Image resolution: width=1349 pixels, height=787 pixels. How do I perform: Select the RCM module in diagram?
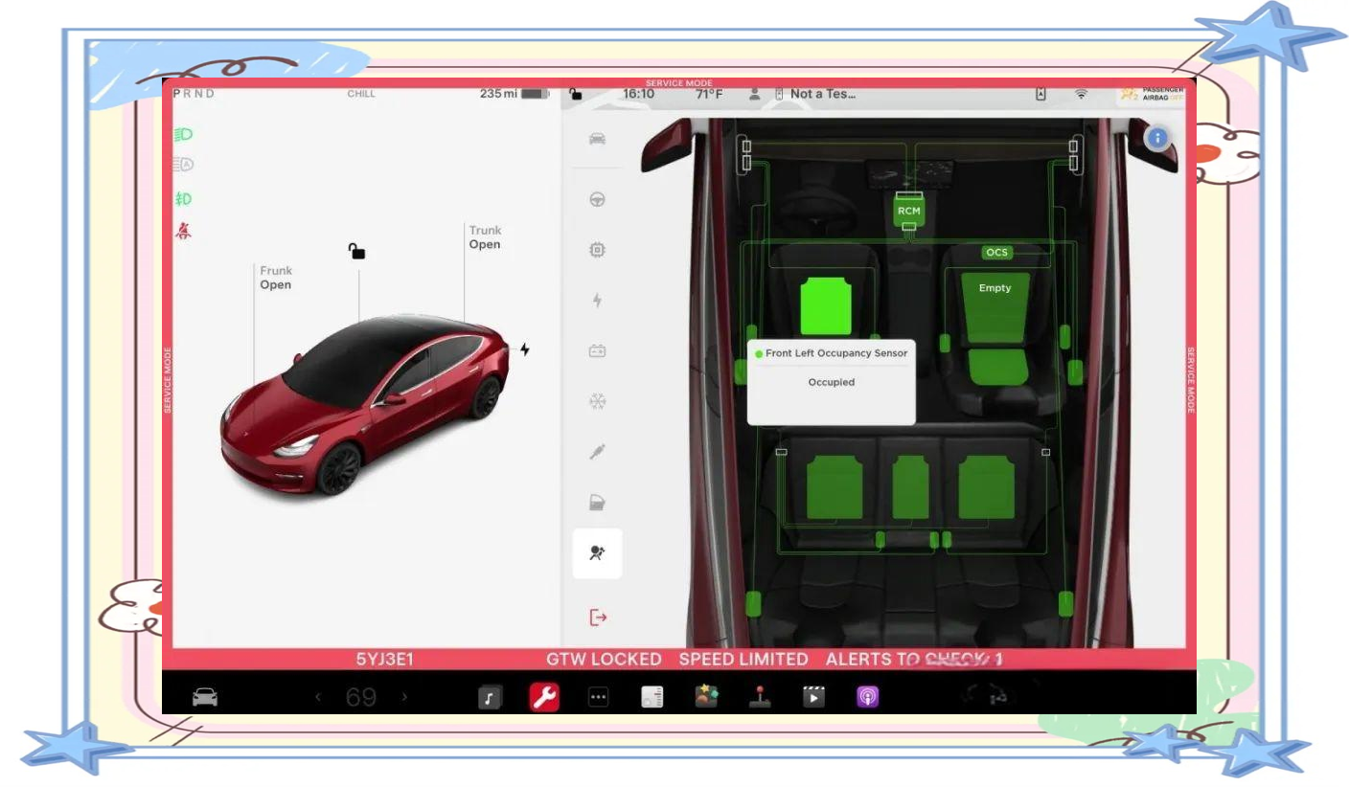(x=908, y=211)
